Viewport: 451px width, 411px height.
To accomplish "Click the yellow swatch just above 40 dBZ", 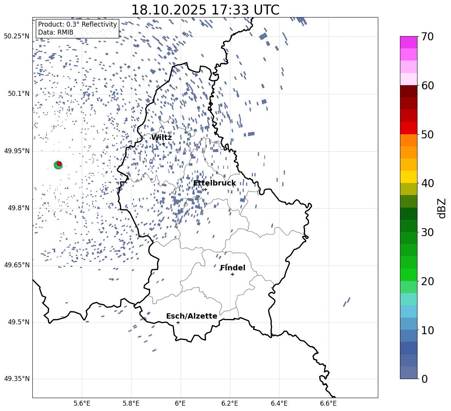I will pos(408,177).
